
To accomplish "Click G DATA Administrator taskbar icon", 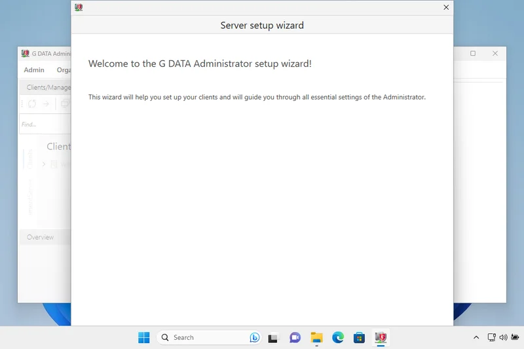I will (x=381, y=338).
